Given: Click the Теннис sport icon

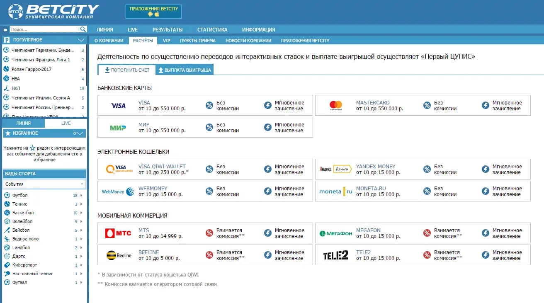Looking at the screenshot, I should tap(7, 204).
